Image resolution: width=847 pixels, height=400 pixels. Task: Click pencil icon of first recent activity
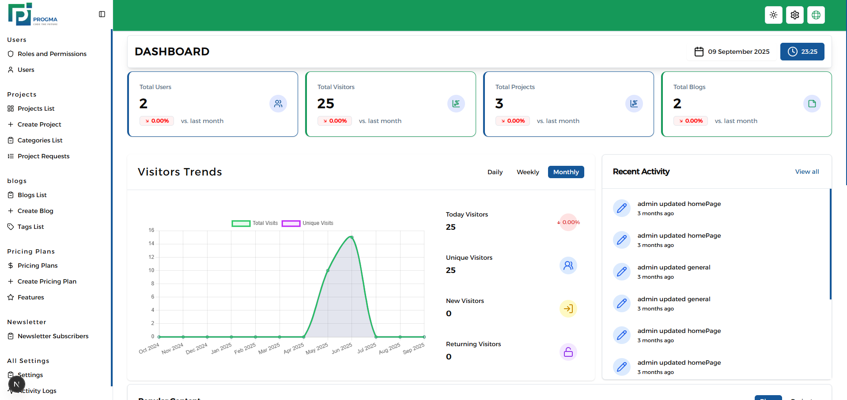pyautogui.click(x=621, y=208)
